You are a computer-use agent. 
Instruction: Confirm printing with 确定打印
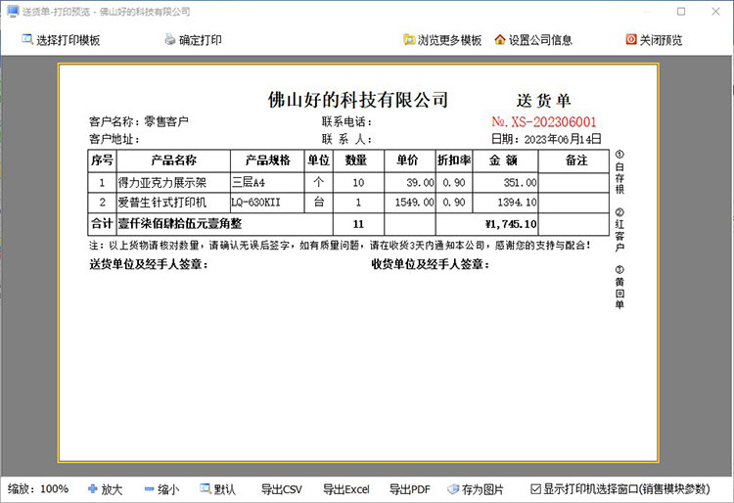point(194,40)
